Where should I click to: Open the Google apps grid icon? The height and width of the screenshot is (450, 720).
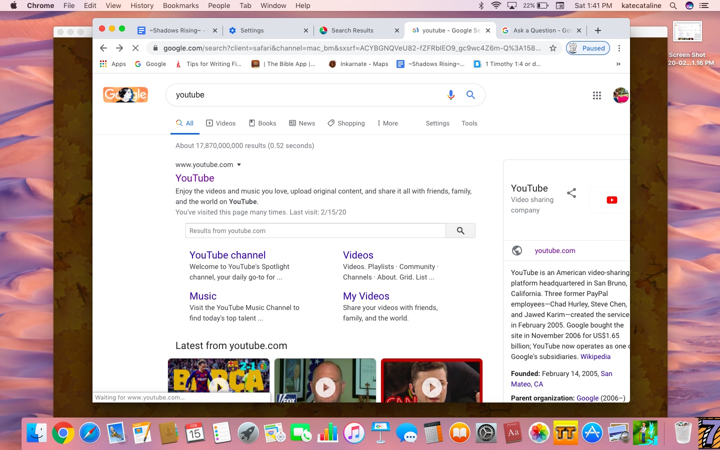[596, 95]
